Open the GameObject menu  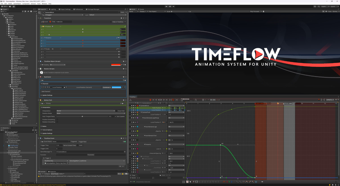tap(18, 3)
